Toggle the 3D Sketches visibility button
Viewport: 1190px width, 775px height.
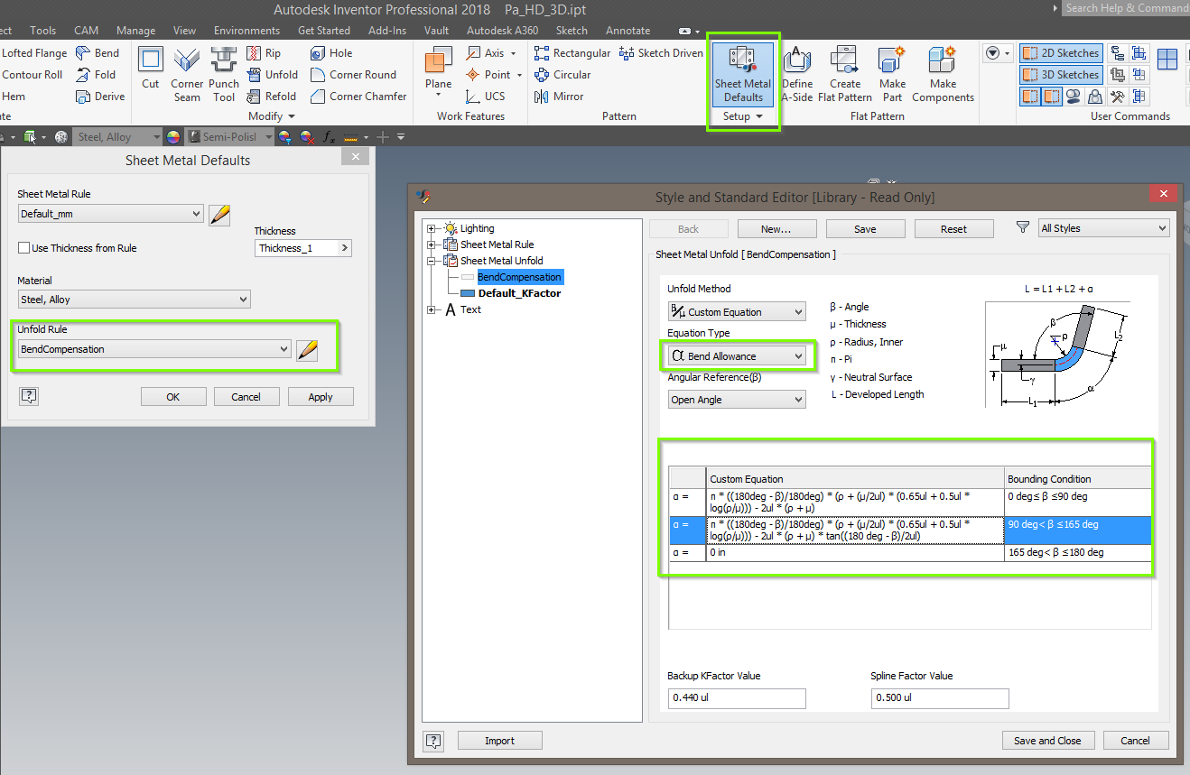click(x=1061, y=75)
